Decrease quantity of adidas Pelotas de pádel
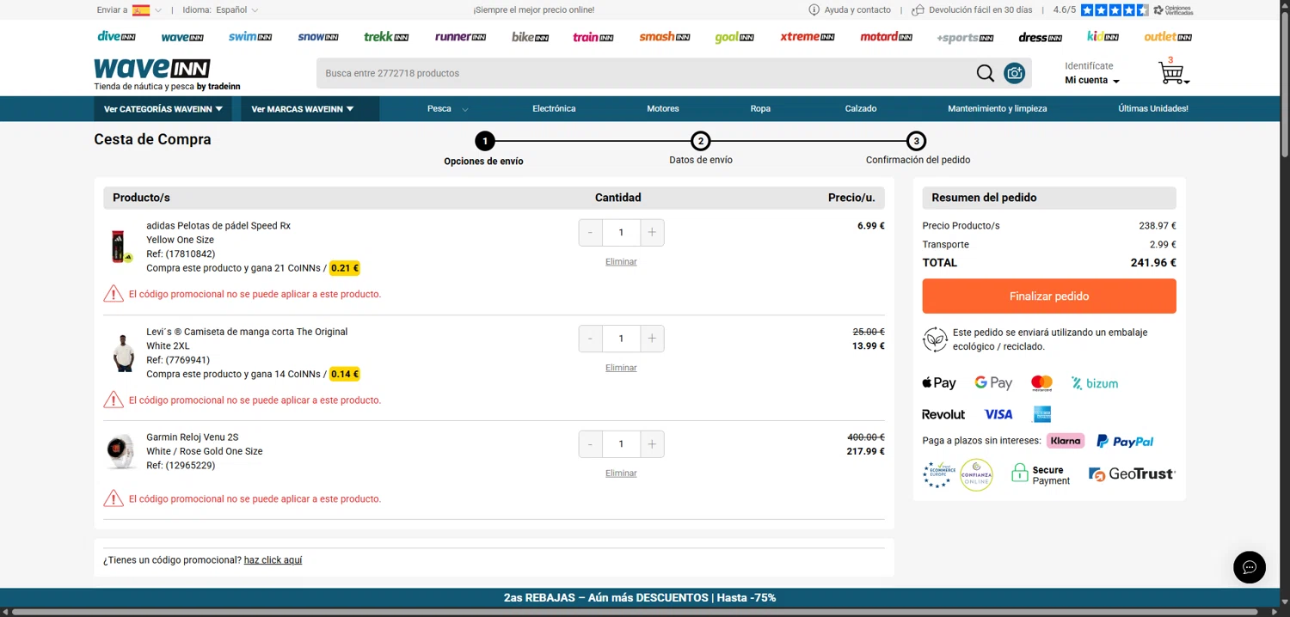This screenshot has height=617, width=1290. pos(590,233)
